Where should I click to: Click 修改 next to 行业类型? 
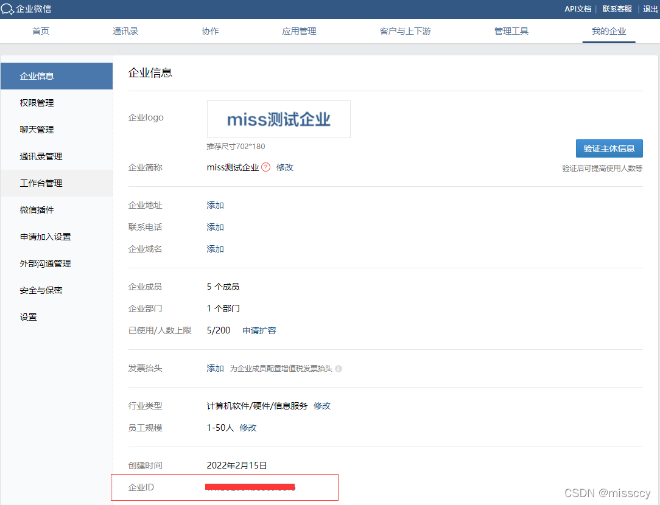(x=322, y=406)
